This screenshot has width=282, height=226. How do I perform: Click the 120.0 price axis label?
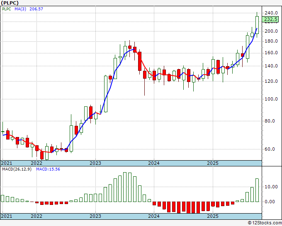click(271, 81)
